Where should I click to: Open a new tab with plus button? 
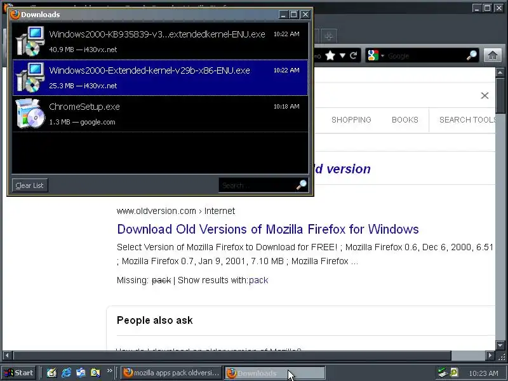point(329,36)
